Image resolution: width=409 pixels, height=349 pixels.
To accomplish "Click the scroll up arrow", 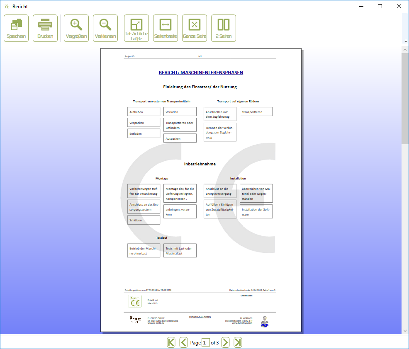I will (405, 49).
